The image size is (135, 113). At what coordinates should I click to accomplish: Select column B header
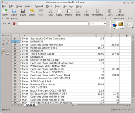pos(59,35)
